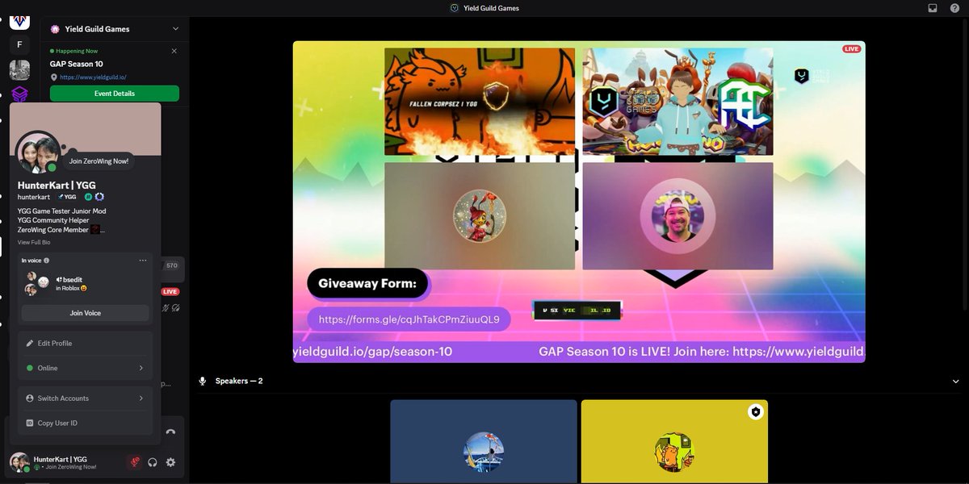969x484 pixels.
Task: Select the server icon labeled F
Action: [19, 44]
